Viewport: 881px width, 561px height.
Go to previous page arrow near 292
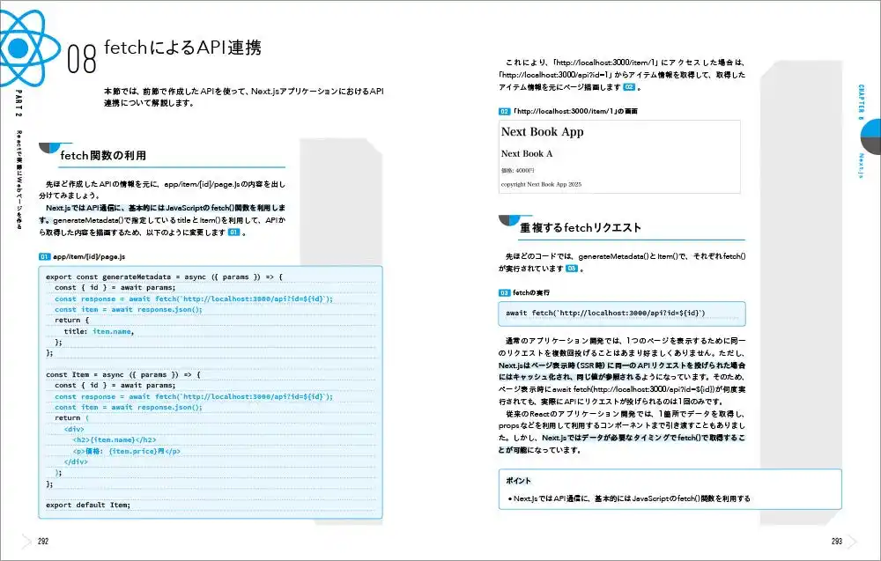[26, 542]
